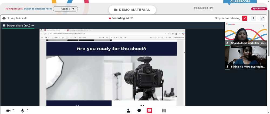Click Edit with Acrobat button
The image size is (270, 114).
coord(178,38)
